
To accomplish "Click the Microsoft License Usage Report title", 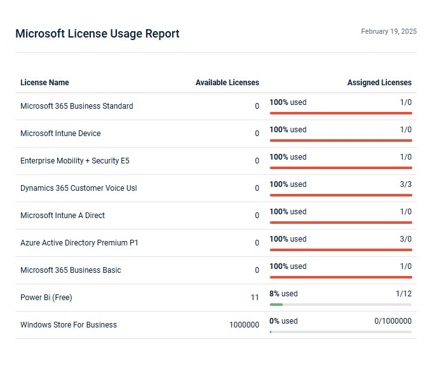I will pyautogui.click(x=97, y=34).
